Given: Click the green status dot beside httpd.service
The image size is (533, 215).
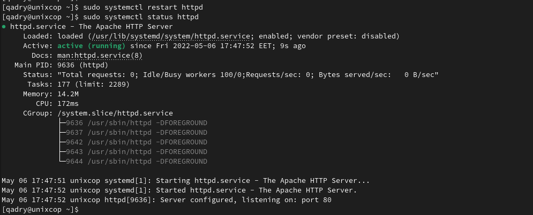Looking at the screenshot, I should (4, 27).
